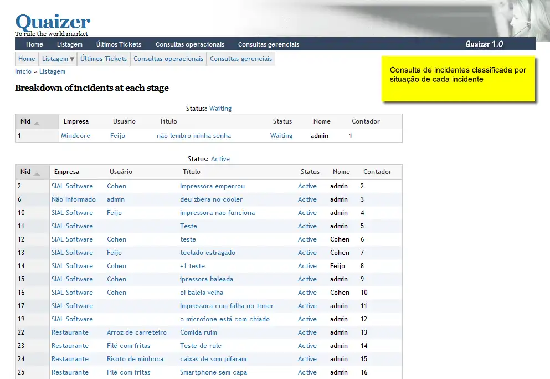Screen dimensions: 550x379
Task: Open Últimos Tickets in dark navigation bar
Action: 119,44
